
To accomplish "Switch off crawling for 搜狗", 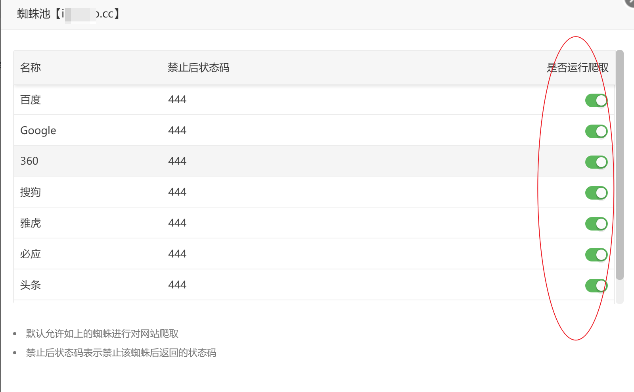I will tap(596, 193).
